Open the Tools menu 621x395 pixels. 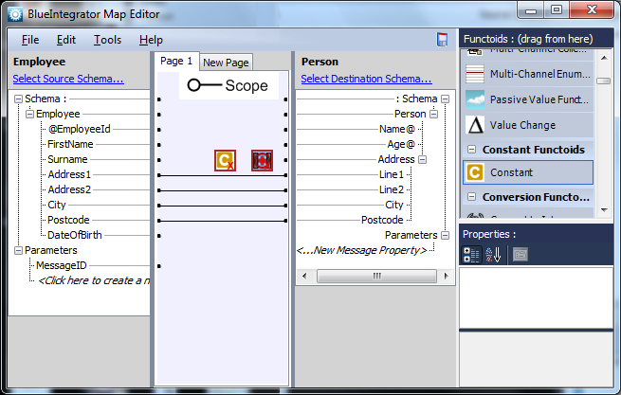pos(107,40)
